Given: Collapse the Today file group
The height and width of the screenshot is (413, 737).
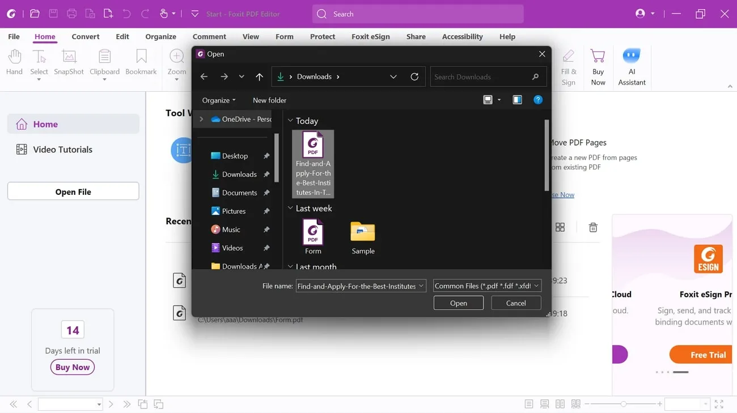Looking at the screenshot, I should tap(290, 121).
